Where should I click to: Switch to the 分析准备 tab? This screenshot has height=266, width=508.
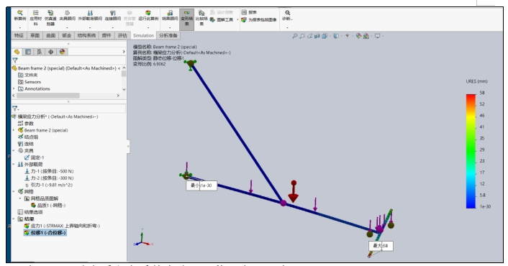pyautogui.click(x=168, y=36)
